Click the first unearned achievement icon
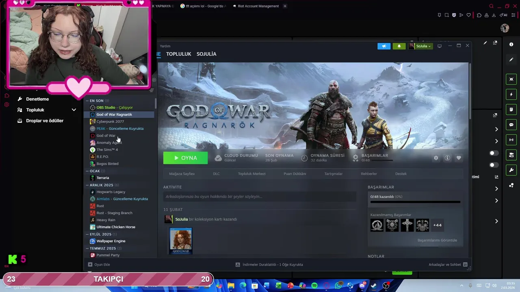 [x=377, y=225]
